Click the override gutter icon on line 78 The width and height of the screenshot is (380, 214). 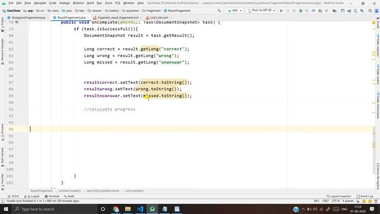(17, 22)
